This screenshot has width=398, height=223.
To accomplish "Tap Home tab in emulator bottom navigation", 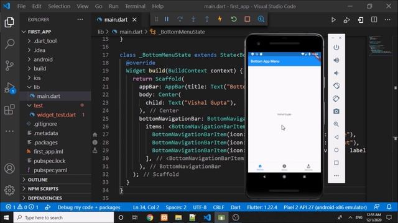I will point(260,167).
